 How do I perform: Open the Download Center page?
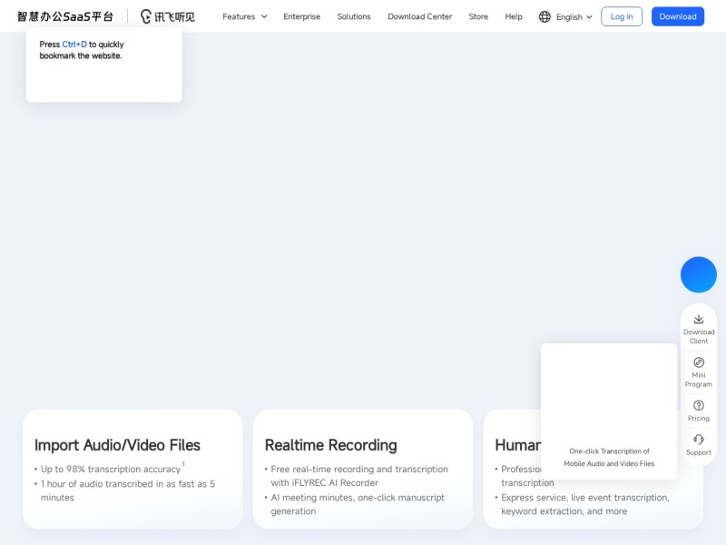(419, 16)
